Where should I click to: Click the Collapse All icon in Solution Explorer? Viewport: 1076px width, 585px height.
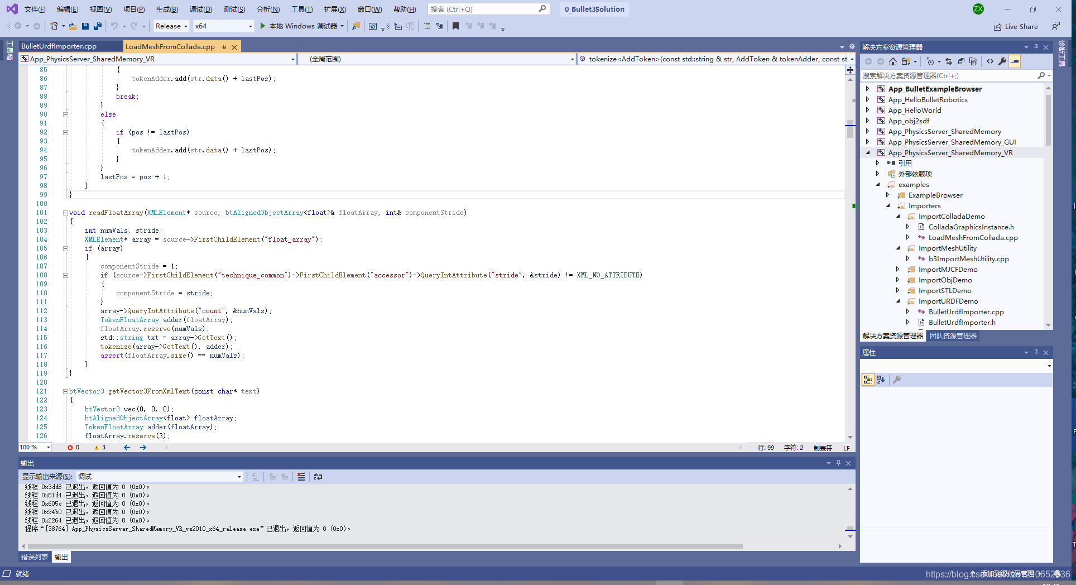pyautogui.click(x=961, y=61)
